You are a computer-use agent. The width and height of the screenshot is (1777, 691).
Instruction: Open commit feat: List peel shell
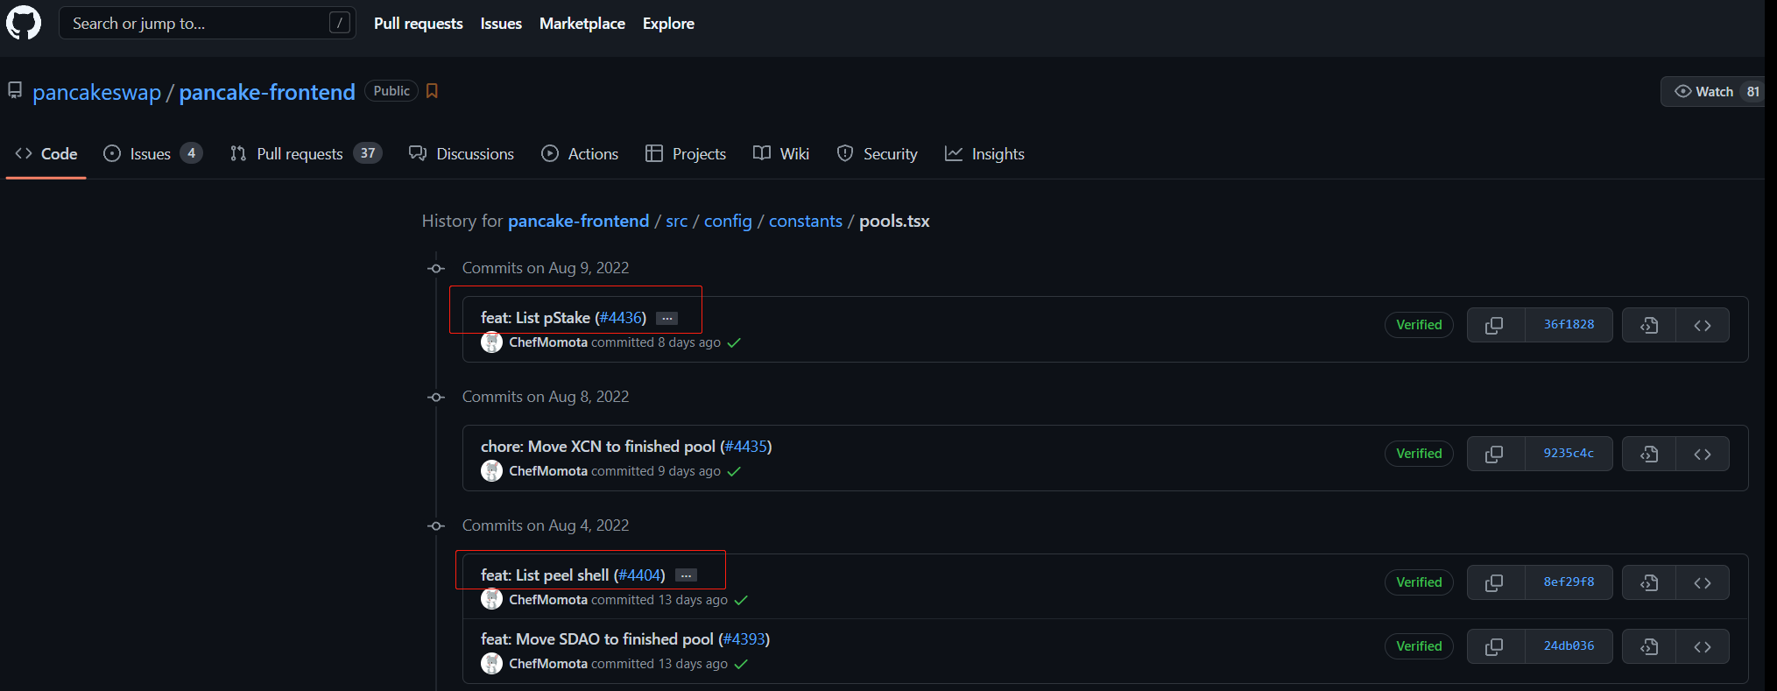(x=545, y=575)
